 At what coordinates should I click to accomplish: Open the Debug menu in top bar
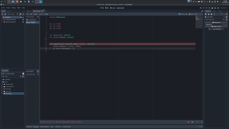click(14, 8)
